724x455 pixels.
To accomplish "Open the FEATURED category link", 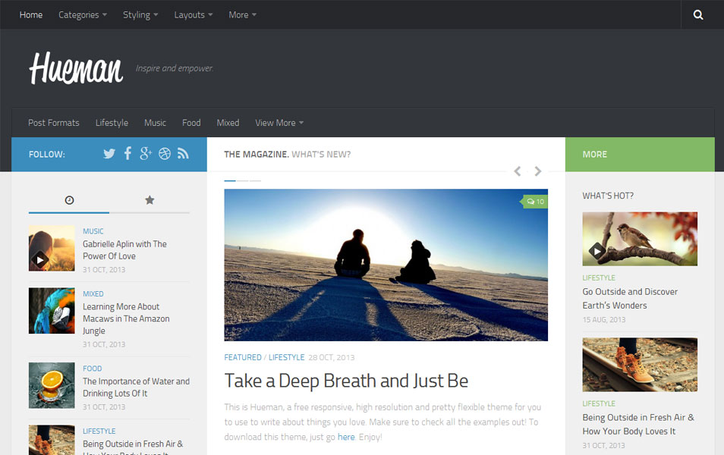I will [243, 357].
